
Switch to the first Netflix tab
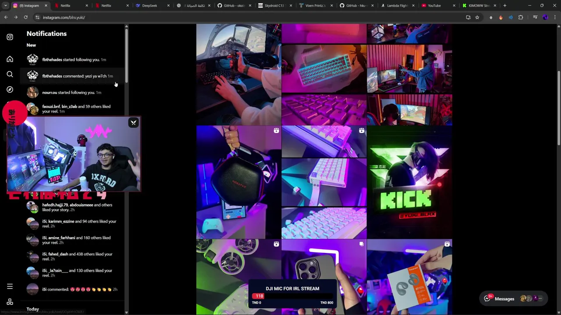coord(71,6)
